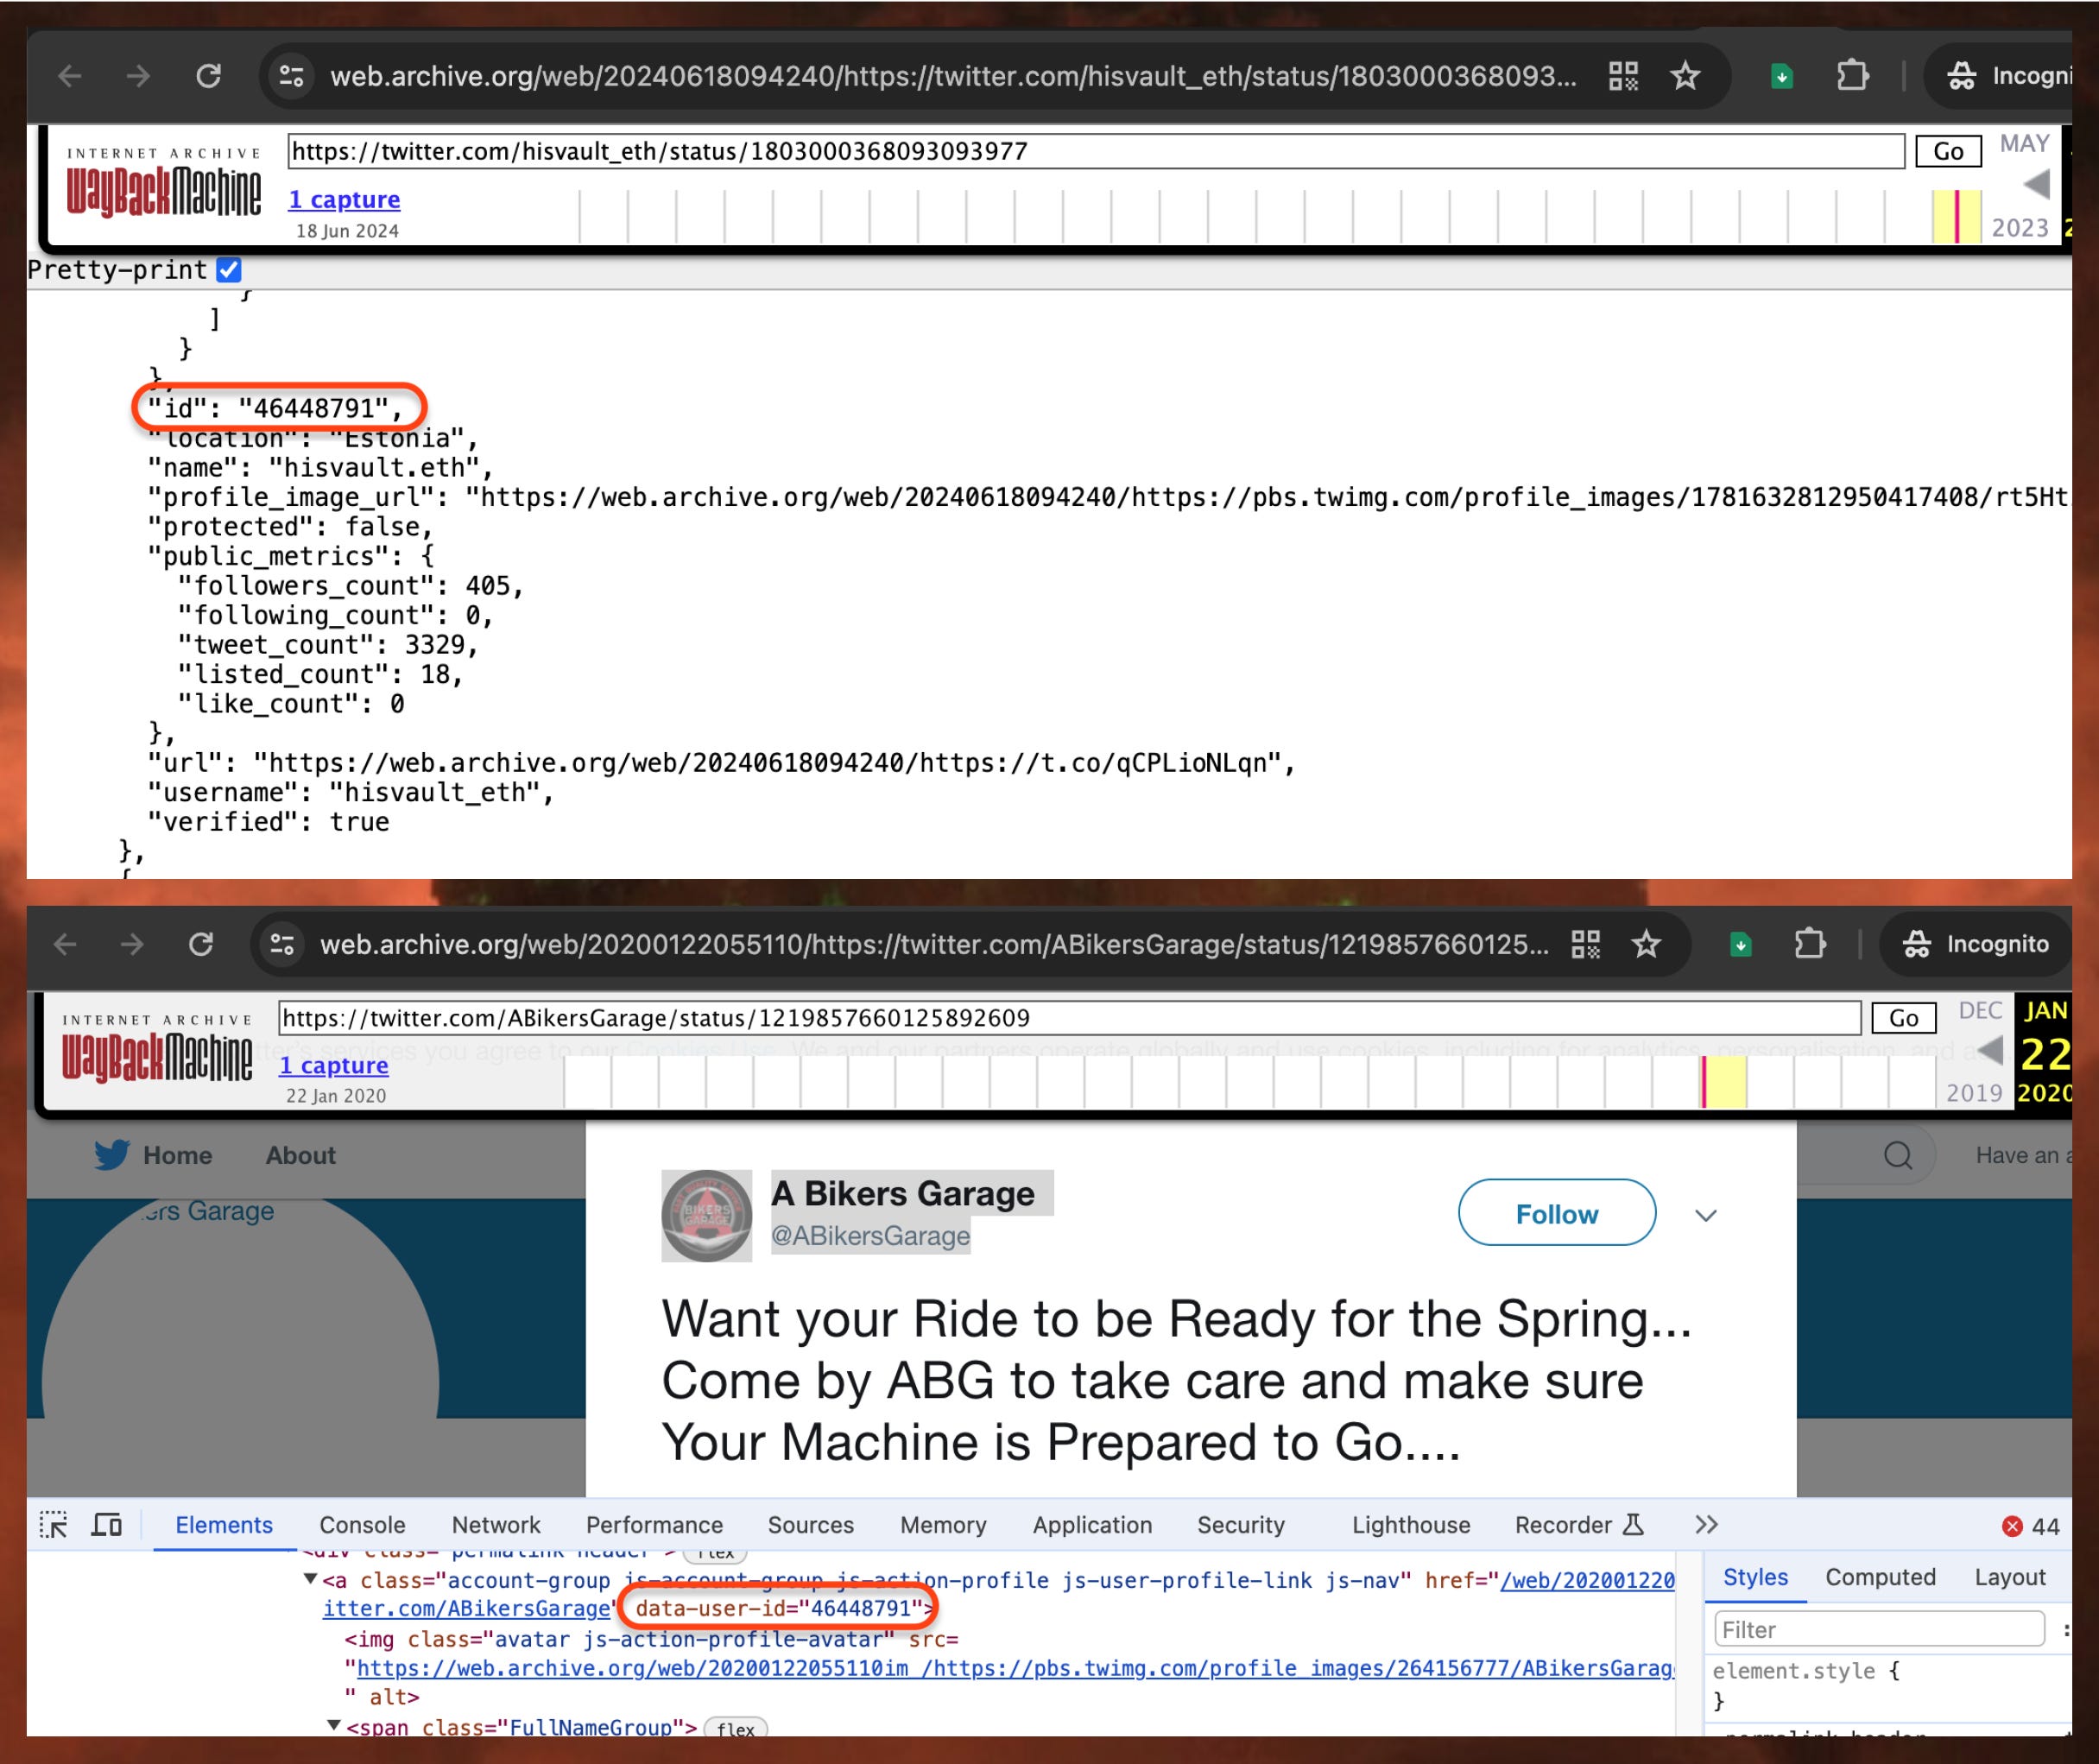Open DevTools Lighthouse tab
Image resolution: width=2099 pixels, height=1764 pixels.
(1411, 1525)
